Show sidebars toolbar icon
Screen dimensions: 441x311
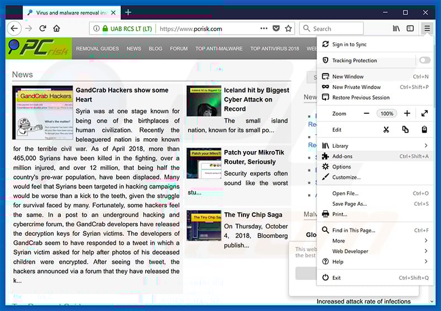click(410, 28)
